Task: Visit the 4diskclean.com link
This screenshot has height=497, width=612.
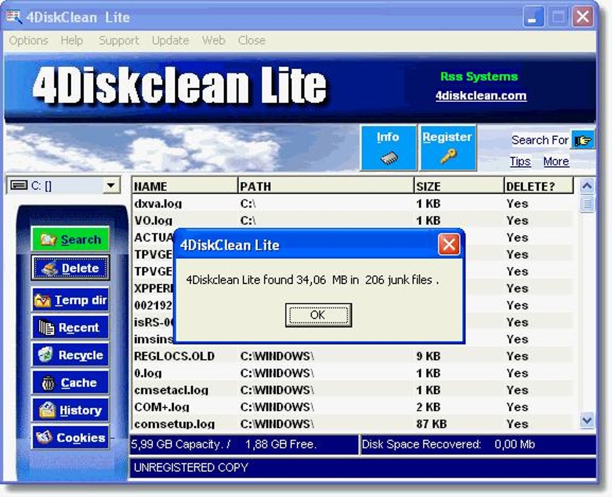Action: [481, 95]
